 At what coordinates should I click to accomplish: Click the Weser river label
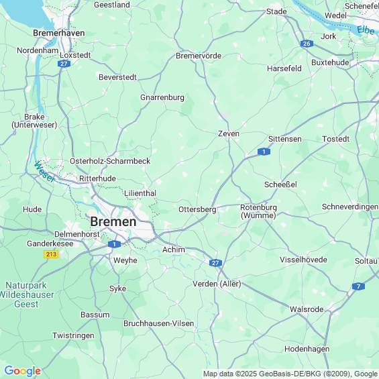[45, 172]
